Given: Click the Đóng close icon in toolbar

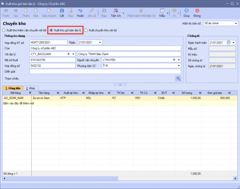Looking at the screenshot, I should point(197,11).
